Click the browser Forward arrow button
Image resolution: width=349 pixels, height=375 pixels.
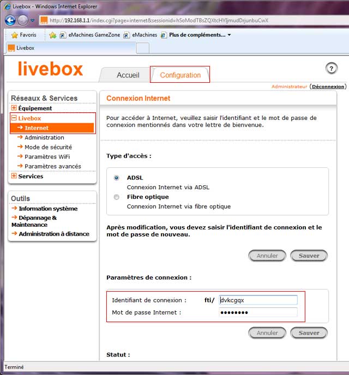coord(23,20)
